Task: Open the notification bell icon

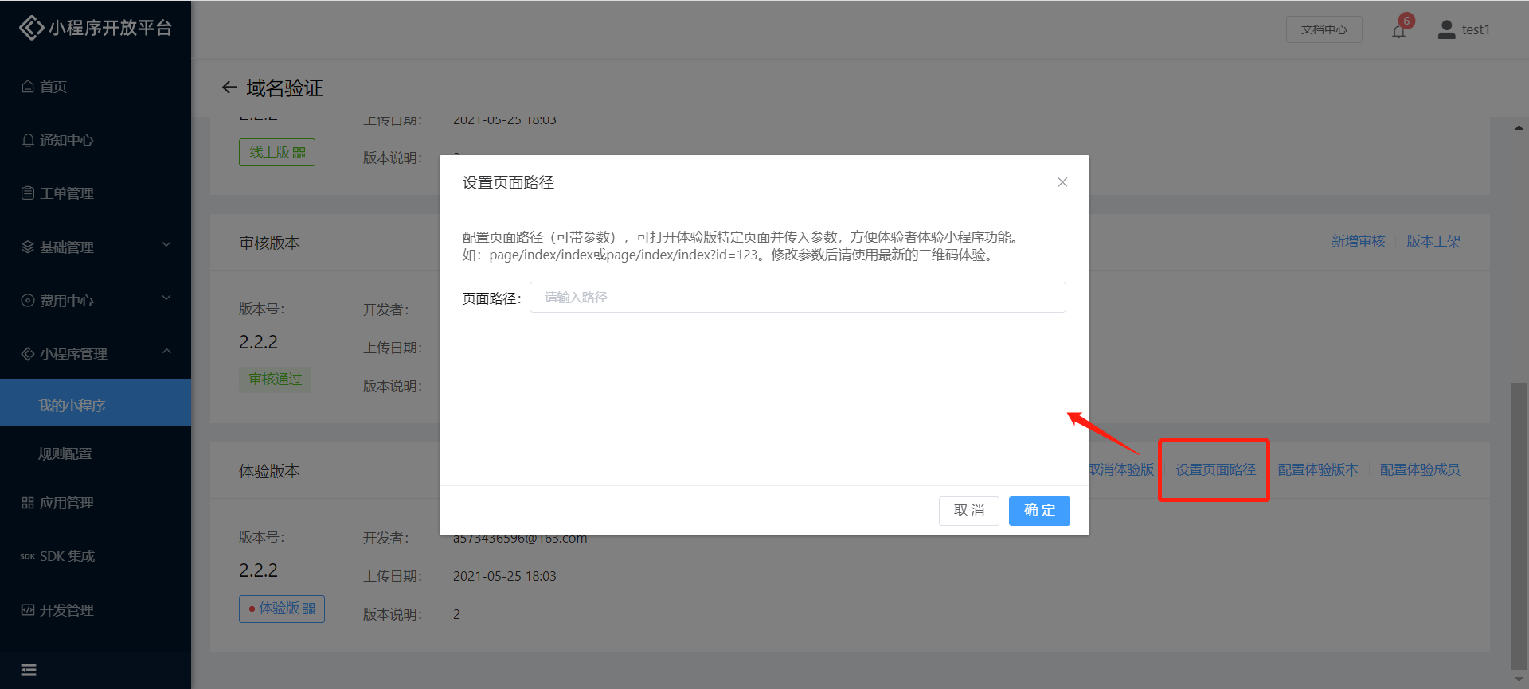Action: [1398, 31]
